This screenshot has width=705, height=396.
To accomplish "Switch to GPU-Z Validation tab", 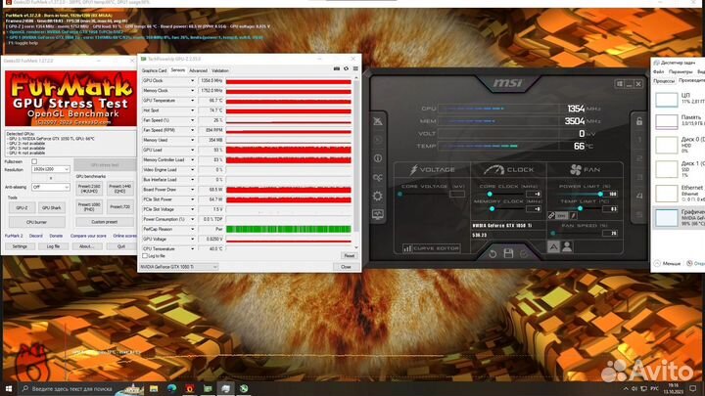I will [x=220, y=70].
